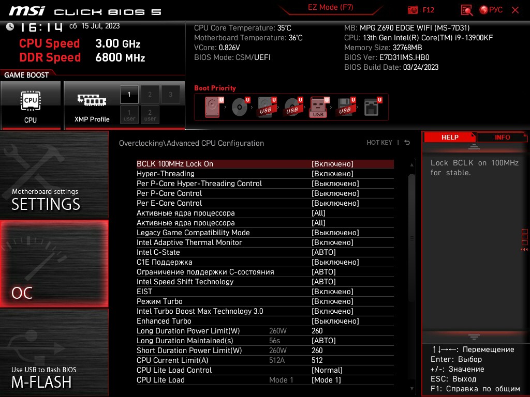Click the Overclocking\Advanced CPU Configuration breadcrumb

click(192, 143)
